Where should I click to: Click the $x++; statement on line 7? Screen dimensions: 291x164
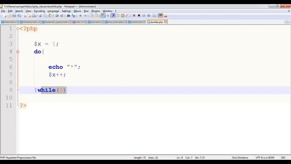(x=57, y=75)
